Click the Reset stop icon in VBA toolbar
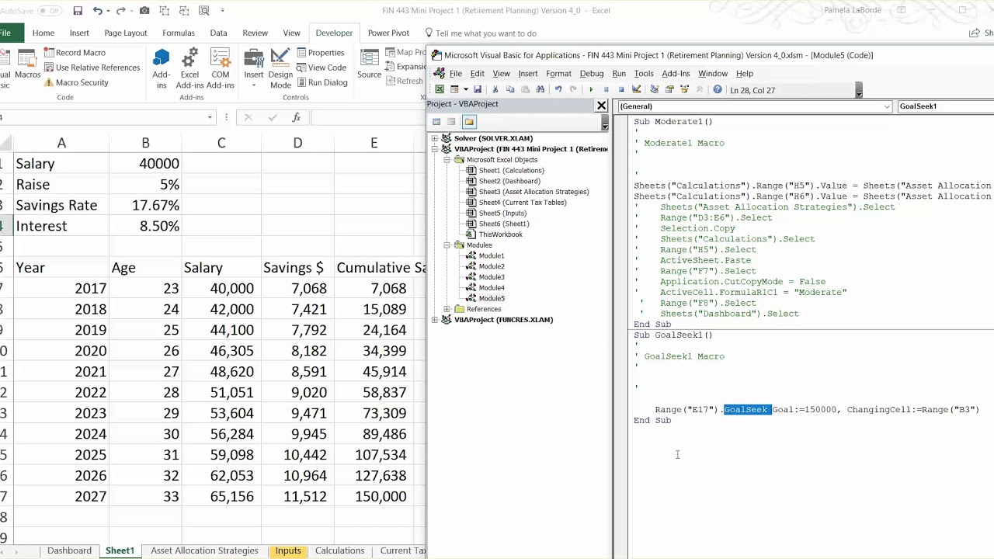Viewport: 994px width, 559px height. (620, 89)
